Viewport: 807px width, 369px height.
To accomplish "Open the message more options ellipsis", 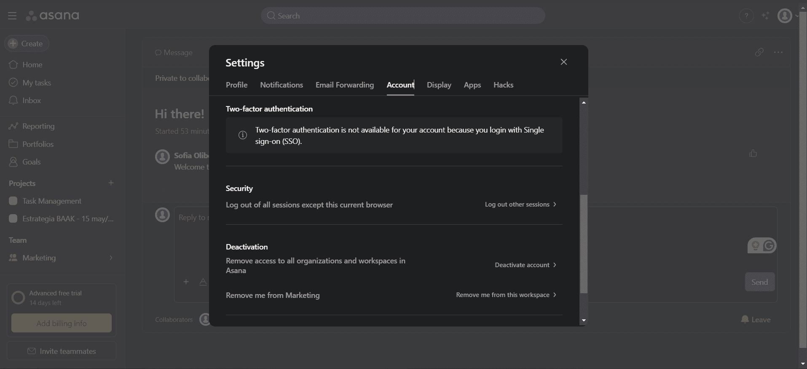I will [x=778, y=52].
